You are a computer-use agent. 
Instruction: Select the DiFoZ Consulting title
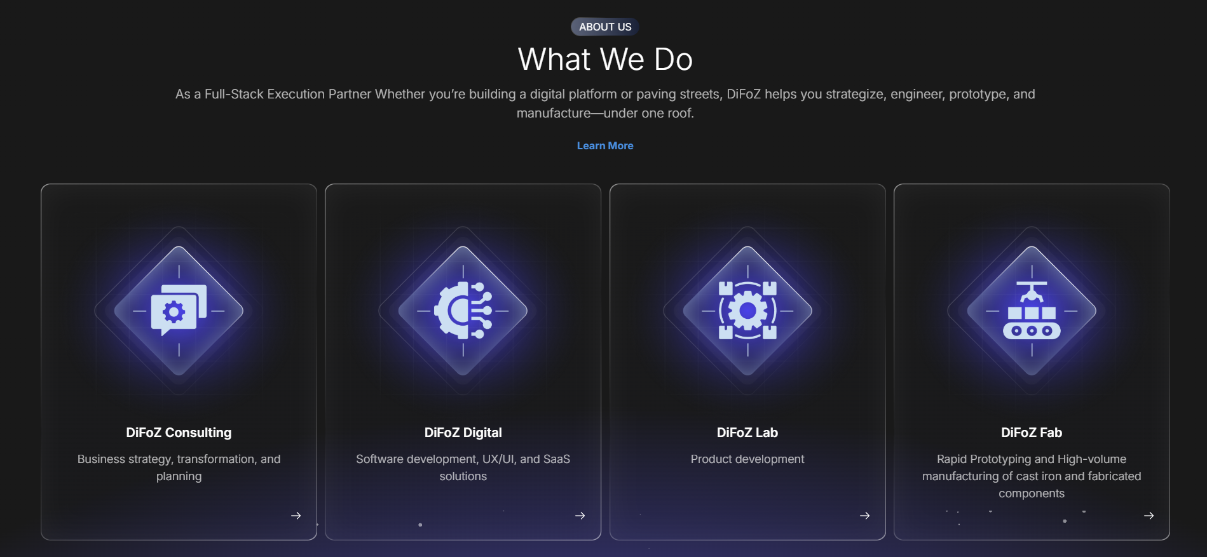(179, 433)
